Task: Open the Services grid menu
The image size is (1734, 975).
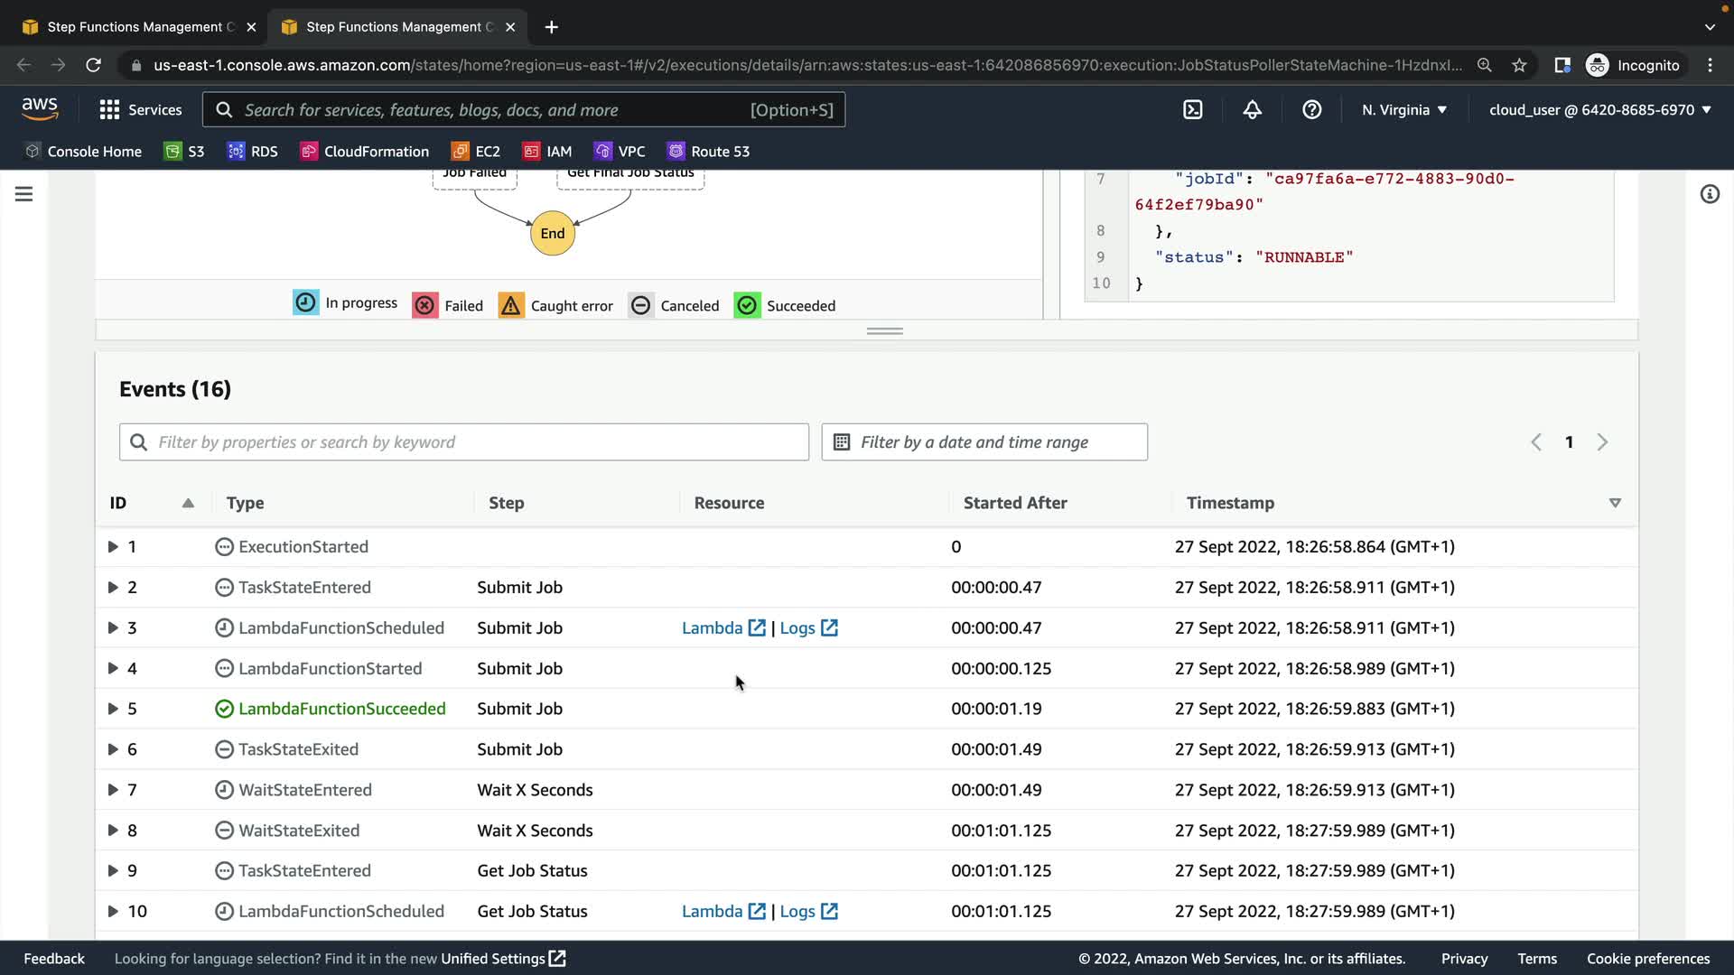Action: (x=140, y=109)
